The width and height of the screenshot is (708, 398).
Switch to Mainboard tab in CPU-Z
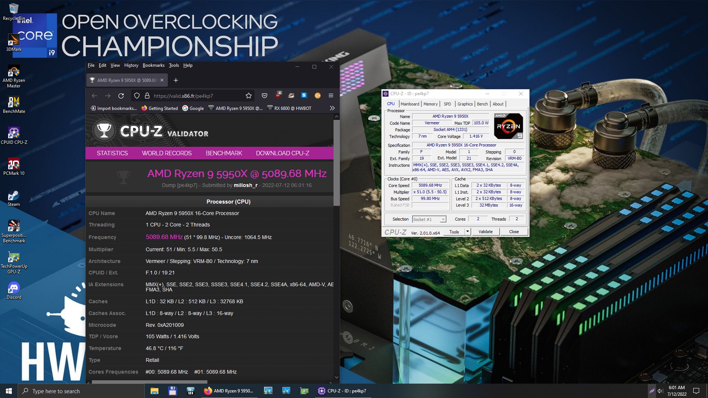coord(410,104)
